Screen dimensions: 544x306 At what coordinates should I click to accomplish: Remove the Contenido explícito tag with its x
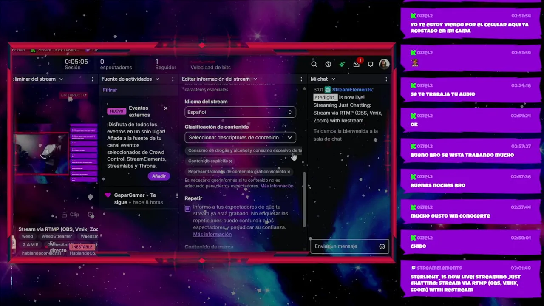pos(231,161)
